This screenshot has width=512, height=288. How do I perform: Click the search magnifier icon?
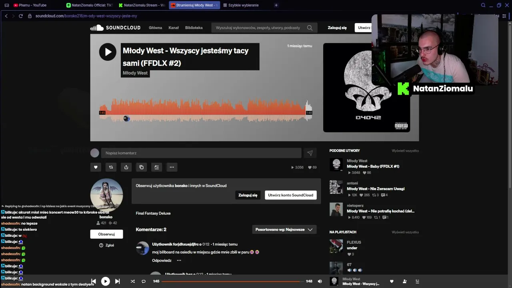[x=310, y=28]
